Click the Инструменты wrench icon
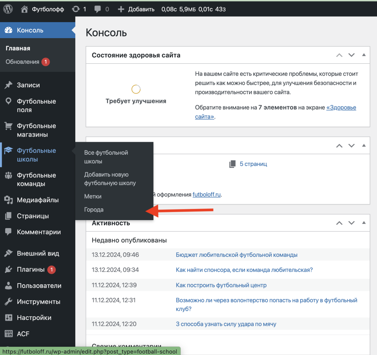This screenshot has width=377, height=355. pyautogui.click(x=8, y=302)
